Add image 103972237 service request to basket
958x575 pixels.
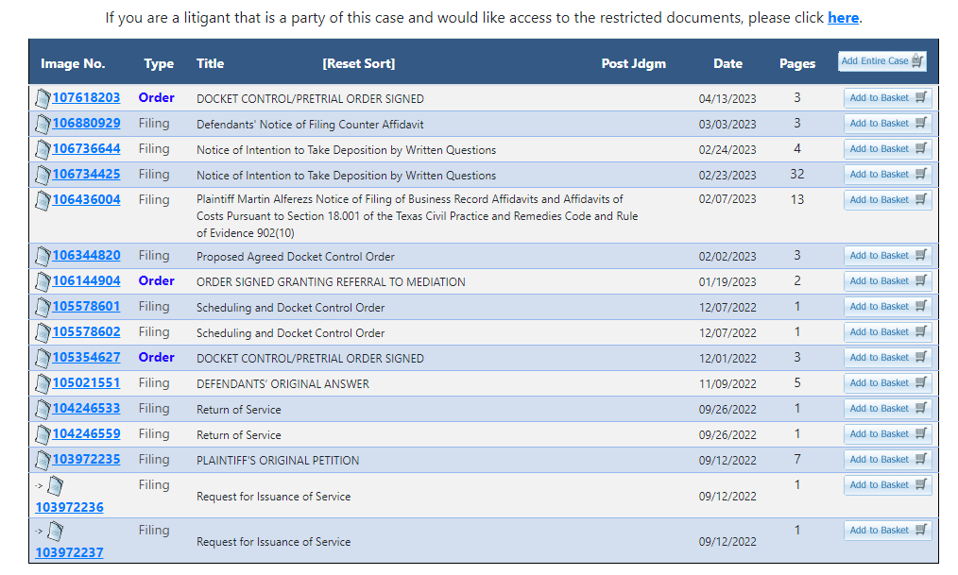[888, 531]
